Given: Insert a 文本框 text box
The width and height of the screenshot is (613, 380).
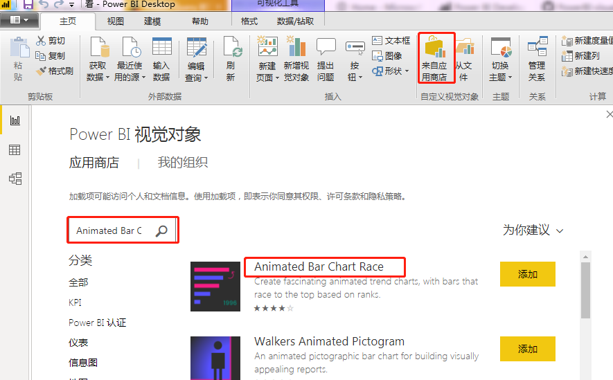Looking at the screenshot, I should click(391, 41).
